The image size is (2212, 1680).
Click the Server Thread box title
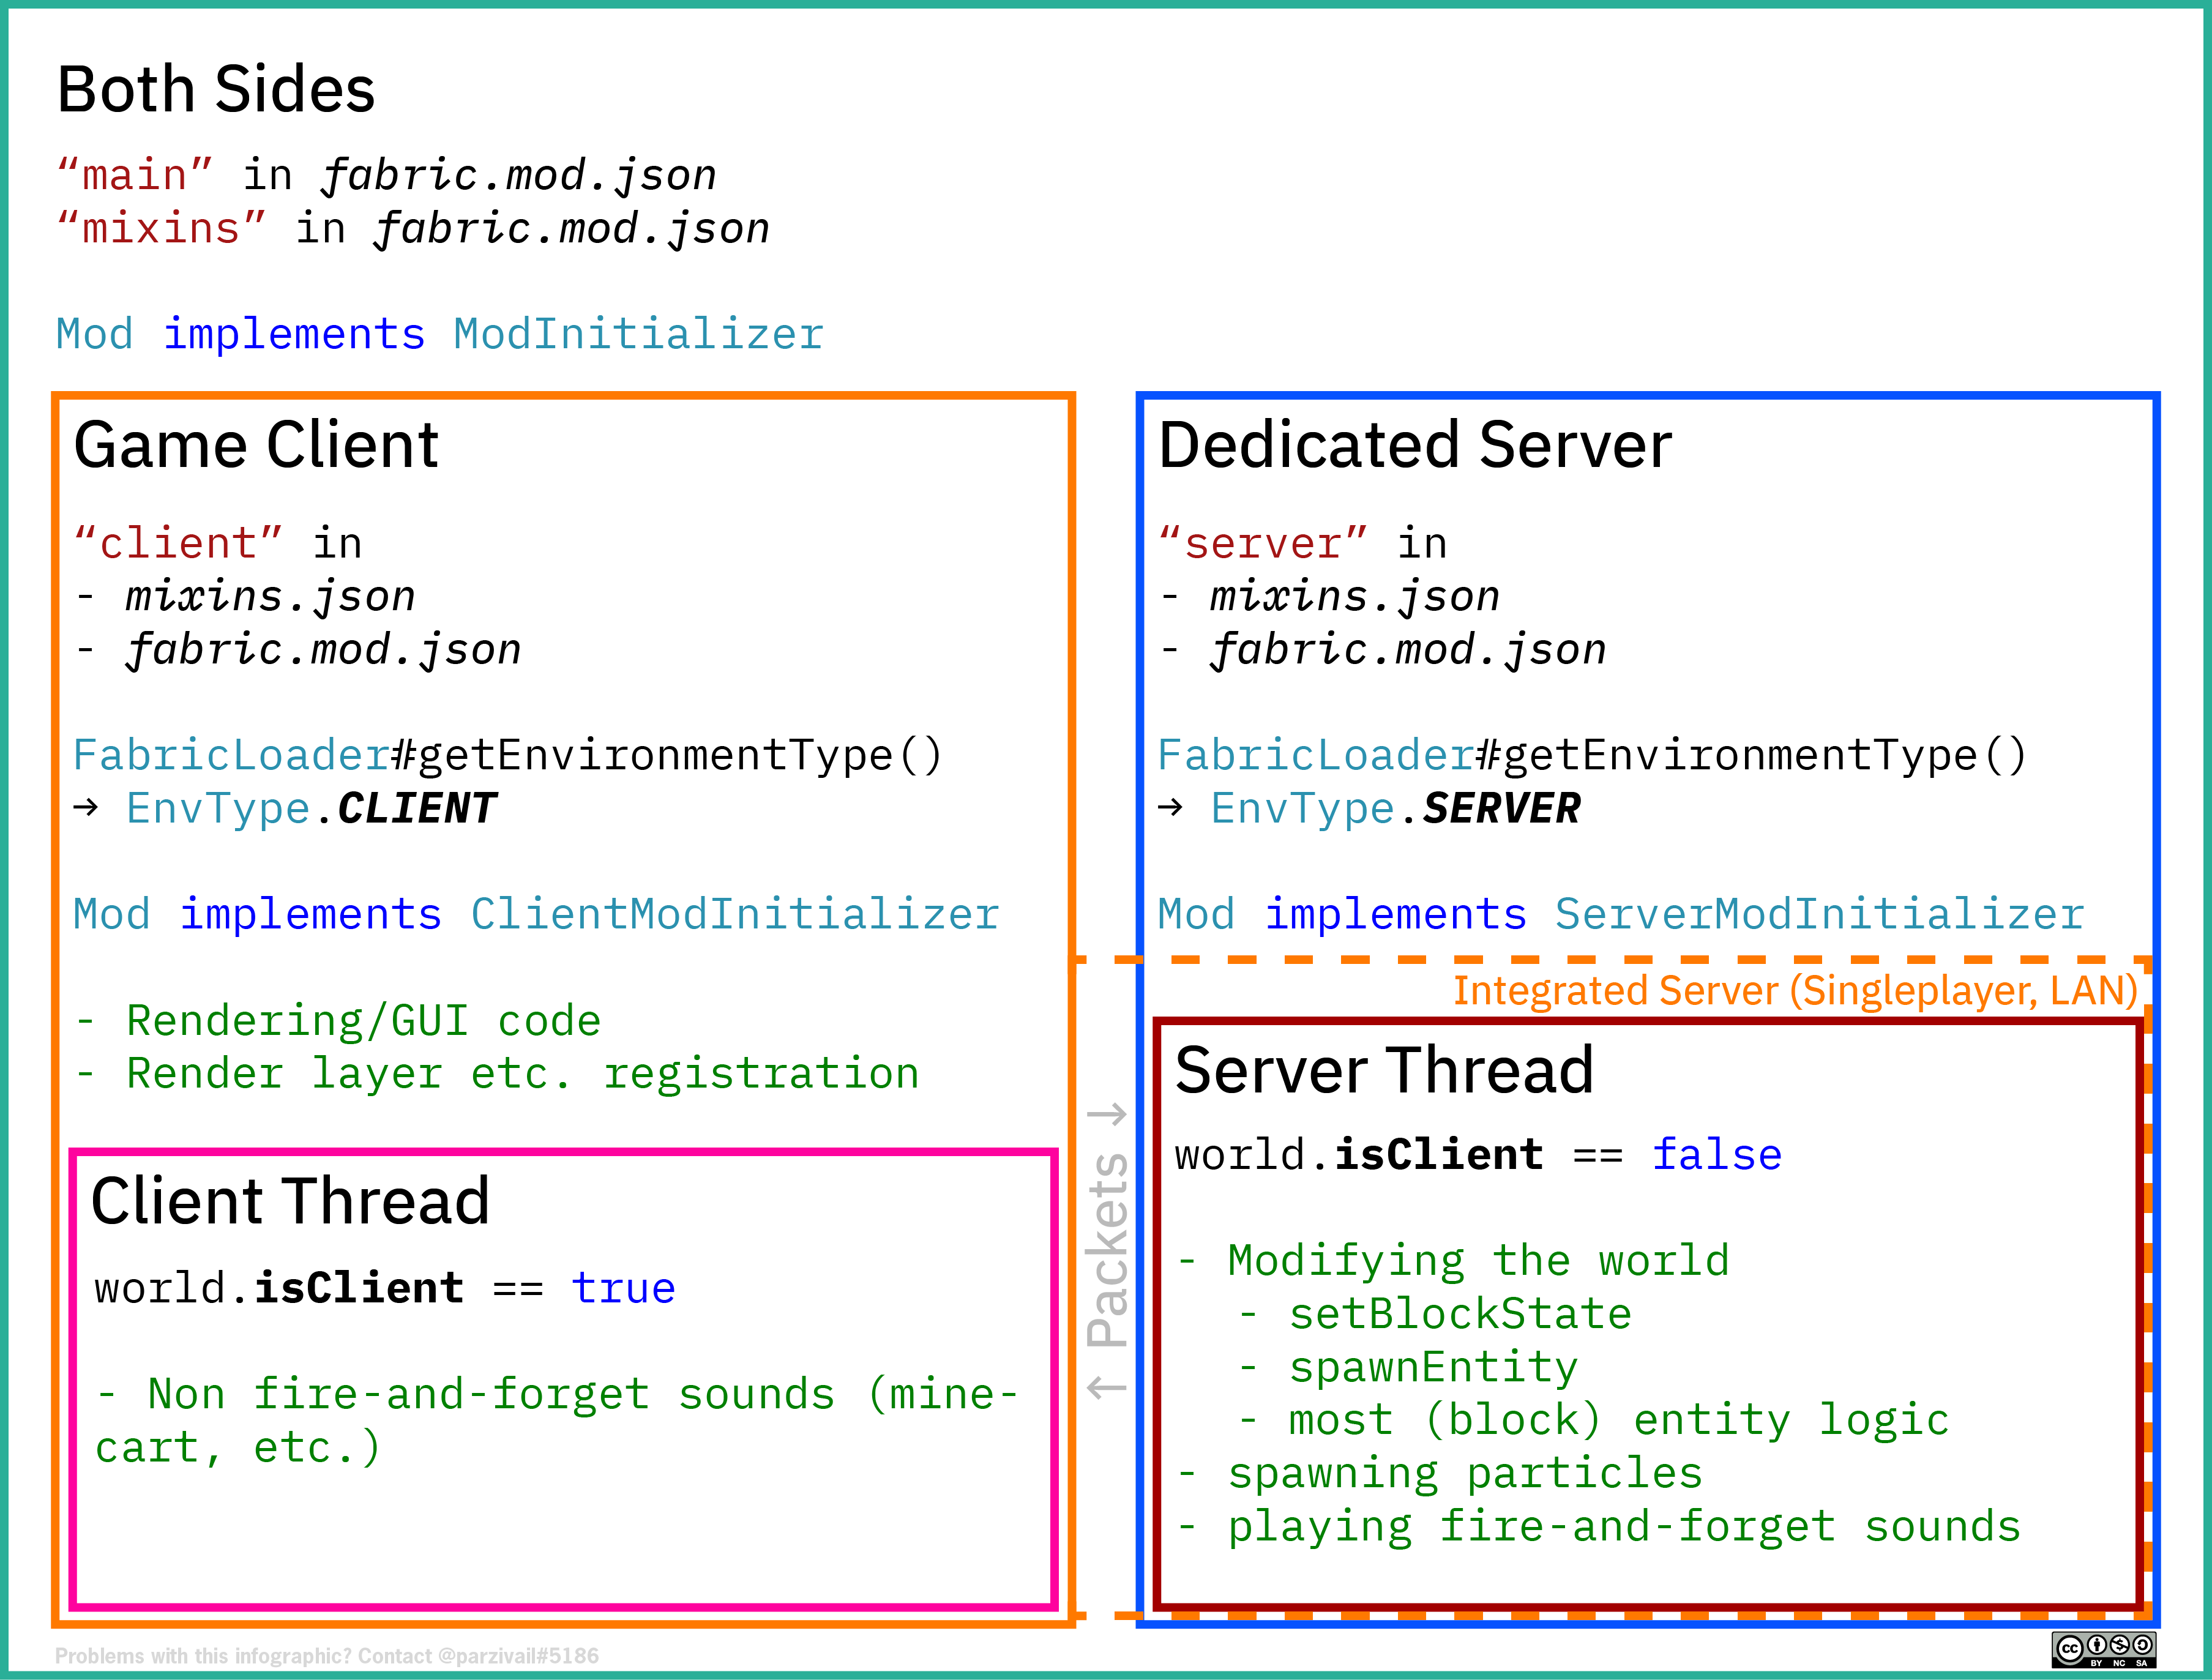pos(1384,1071)
